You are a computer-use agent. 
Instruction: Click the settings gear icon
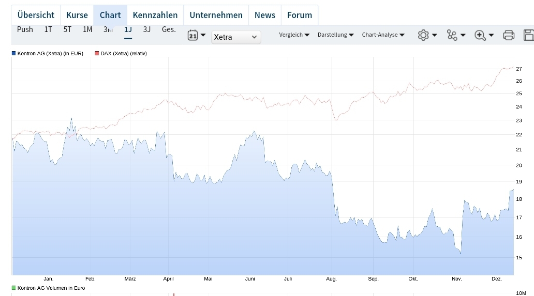tap(423, 35)
